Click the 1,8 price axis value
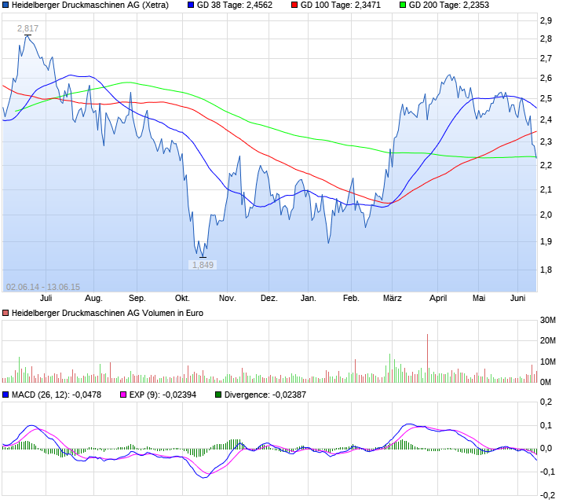The height and width of the screenshot is (503, 570). pos(546,270)
